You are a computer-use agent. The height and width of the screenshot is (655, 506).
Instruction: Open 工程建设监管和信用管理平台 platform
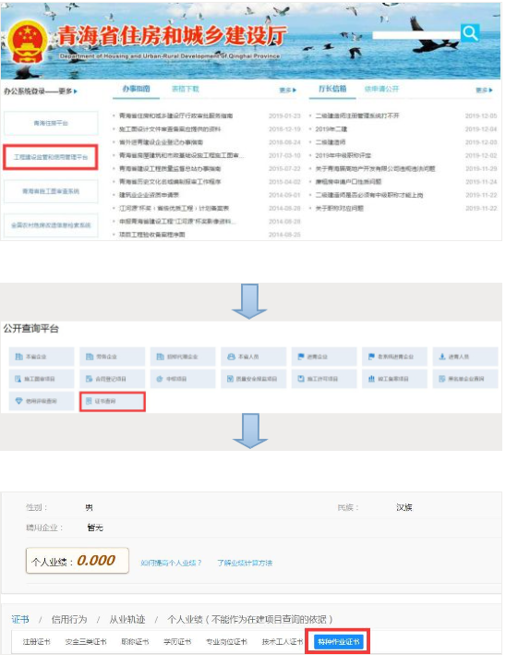tap(51, 157)
